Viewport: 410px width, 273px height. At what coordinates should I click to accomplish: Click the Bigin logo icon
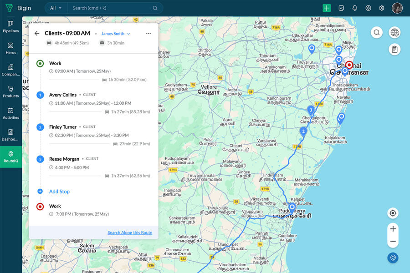click(9, 8)
